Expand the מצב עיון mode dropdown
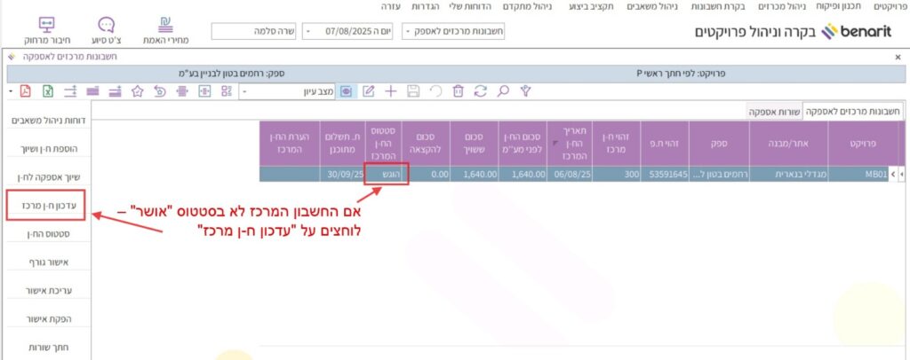Viewport: 910px width, 360px height. click(245, 91)
